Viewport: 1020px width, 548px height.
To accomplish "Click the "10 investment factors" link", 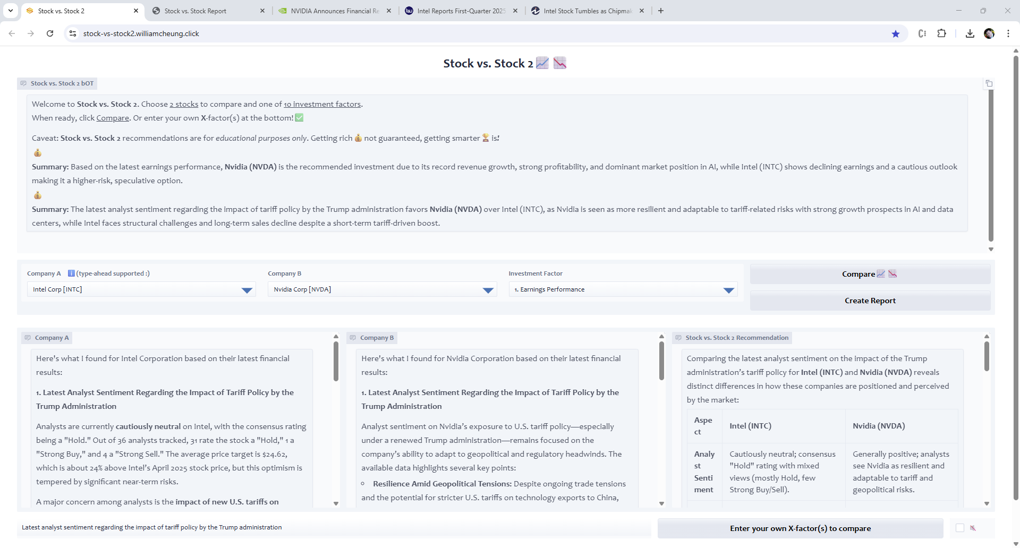I will (x=322, y=104).
